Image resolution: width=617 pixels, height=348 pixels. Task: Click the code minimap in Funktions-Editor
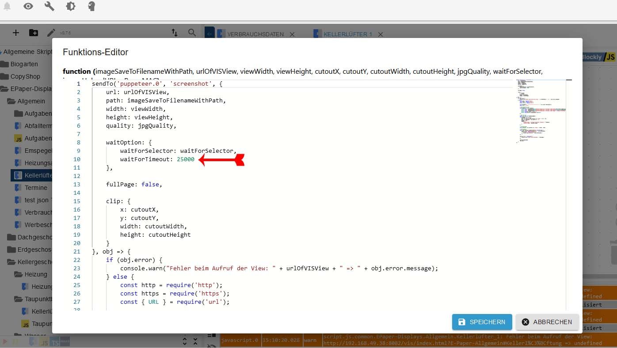click(541, 111)
